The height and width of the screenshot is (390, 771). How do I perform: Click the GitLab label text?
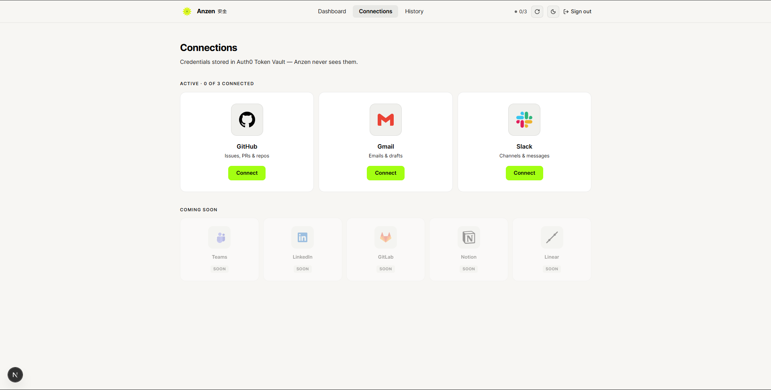tap(386, 257)
